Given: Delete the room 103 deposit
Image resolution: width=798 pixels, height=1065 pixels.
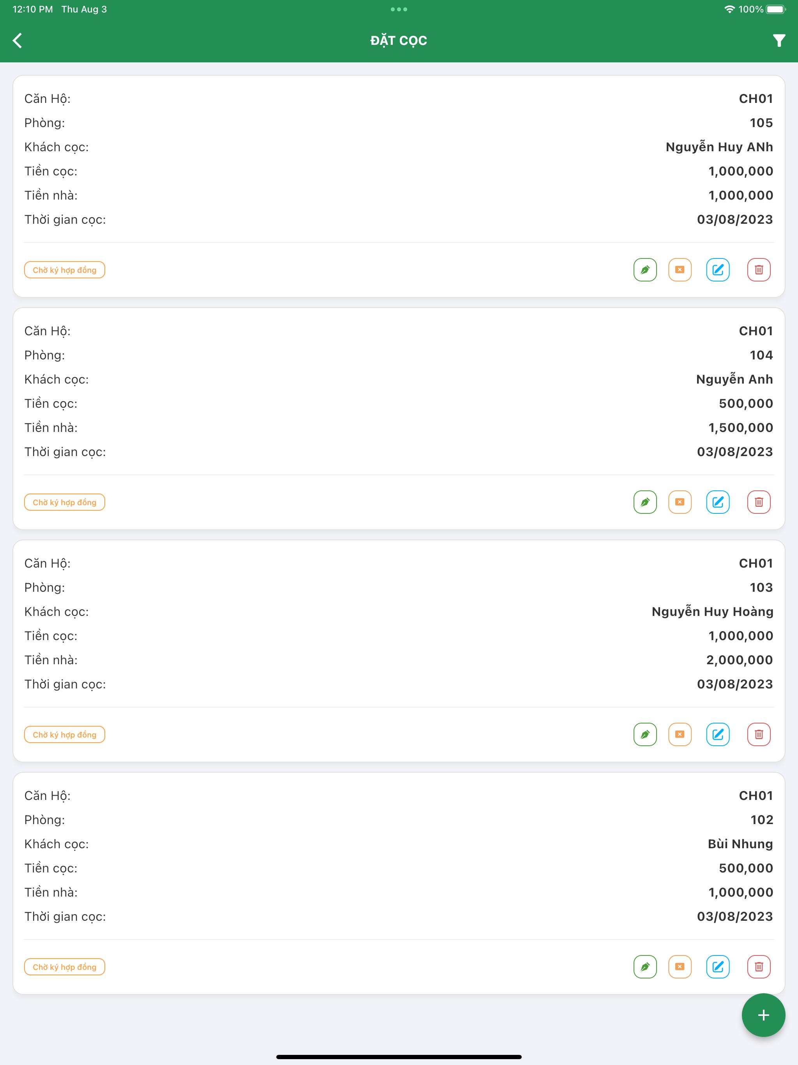Looking at the screenshot, I should pos(759,734).
